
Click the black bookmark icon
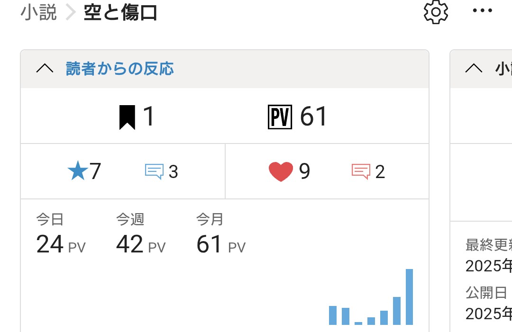pyautogui.click(x=127, y=117)
